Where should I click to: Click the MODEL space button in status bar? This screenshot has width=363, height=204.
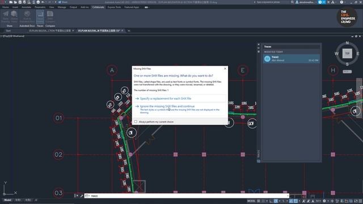click(251, 201)
